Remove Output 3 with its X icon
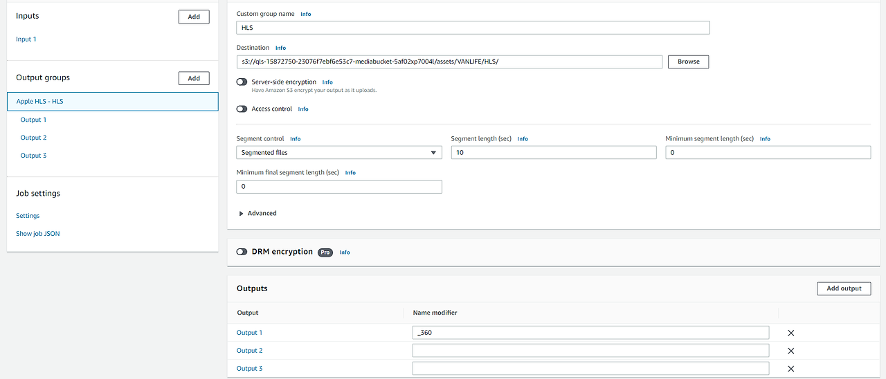Screen dimensions: 886x379 click(790, 369)
